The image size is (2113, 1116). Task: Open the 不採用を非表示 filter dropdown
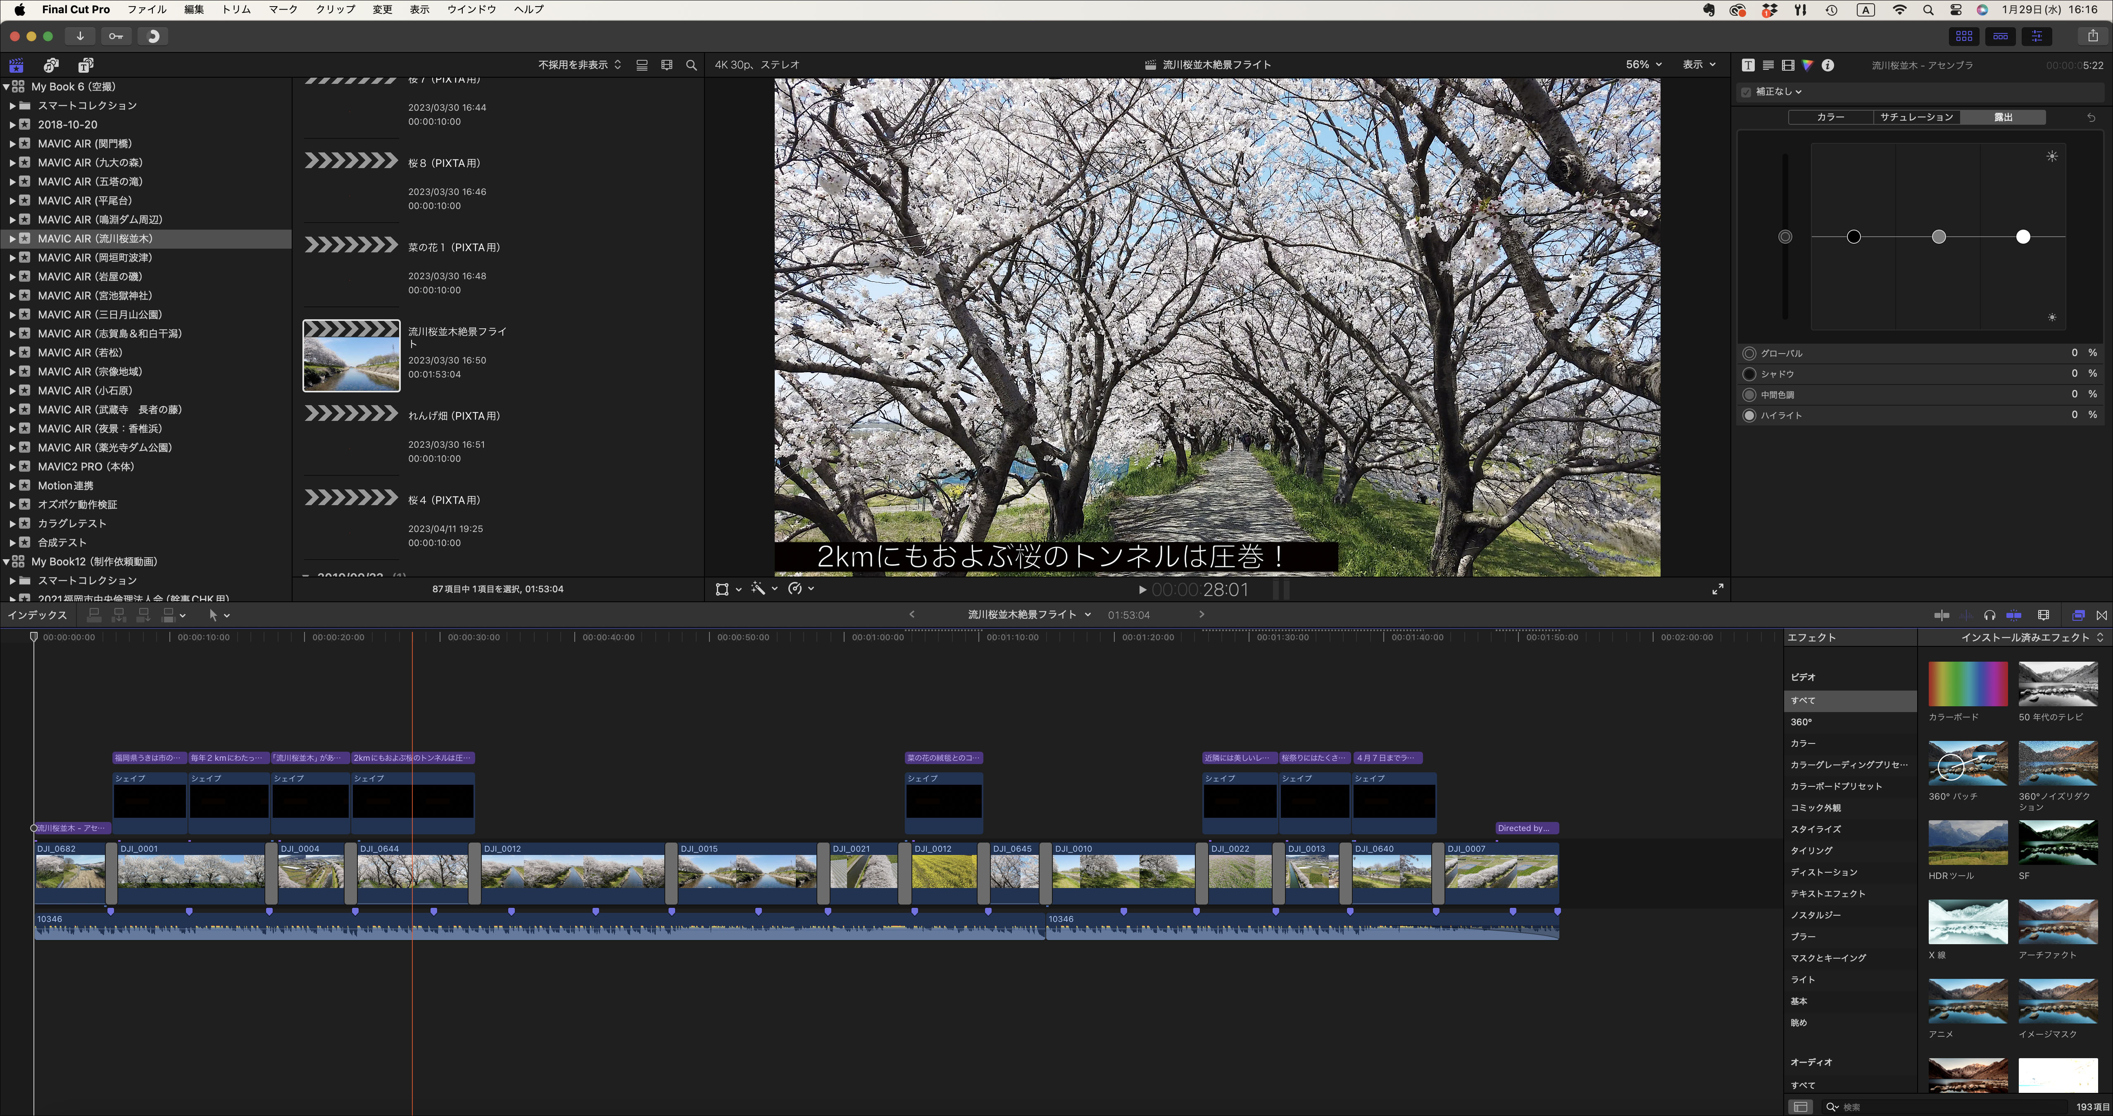tap(580, 65)
